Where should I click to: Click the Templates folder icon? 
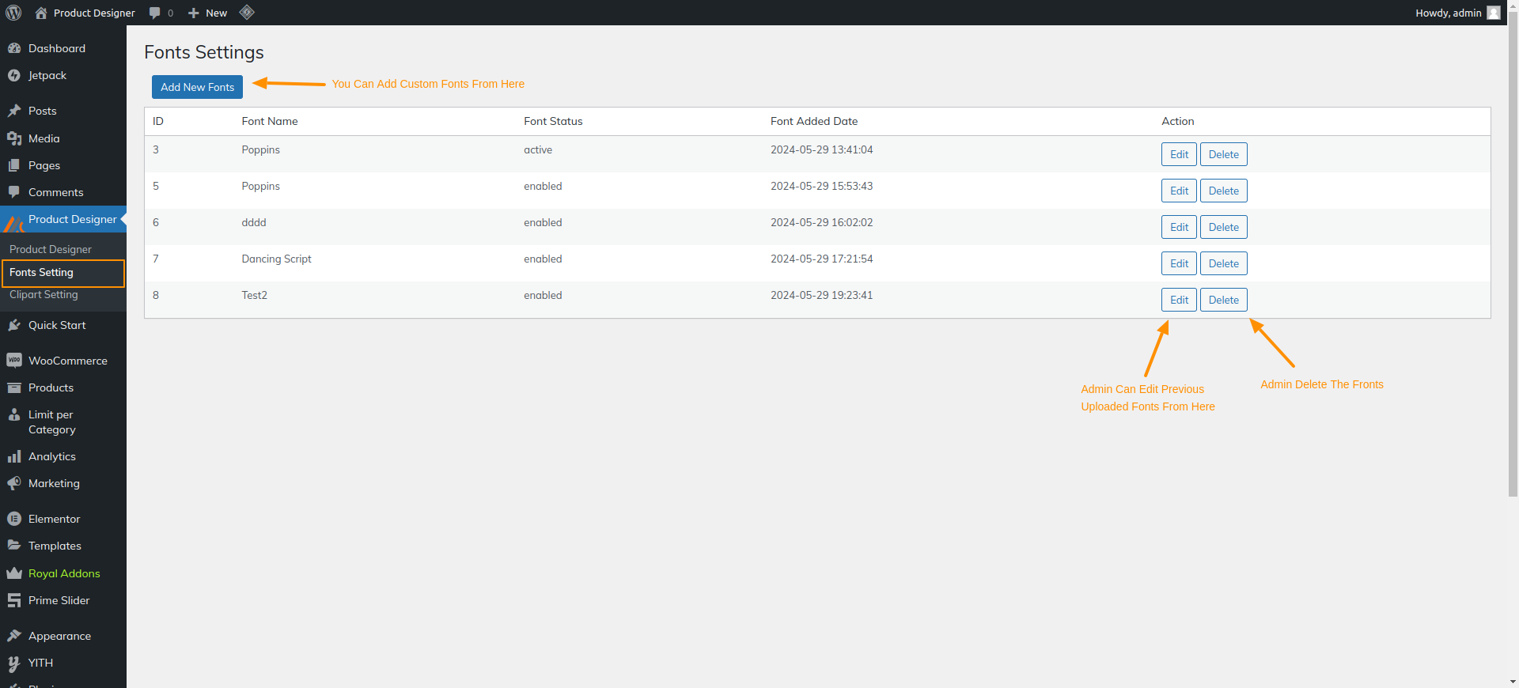14,546
